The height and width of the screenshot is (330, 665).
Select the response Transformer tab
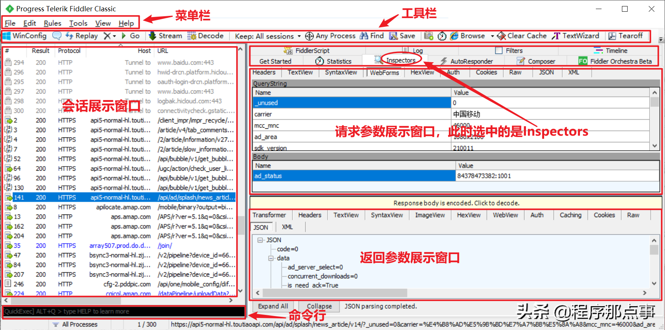click(x=269, y=215)
